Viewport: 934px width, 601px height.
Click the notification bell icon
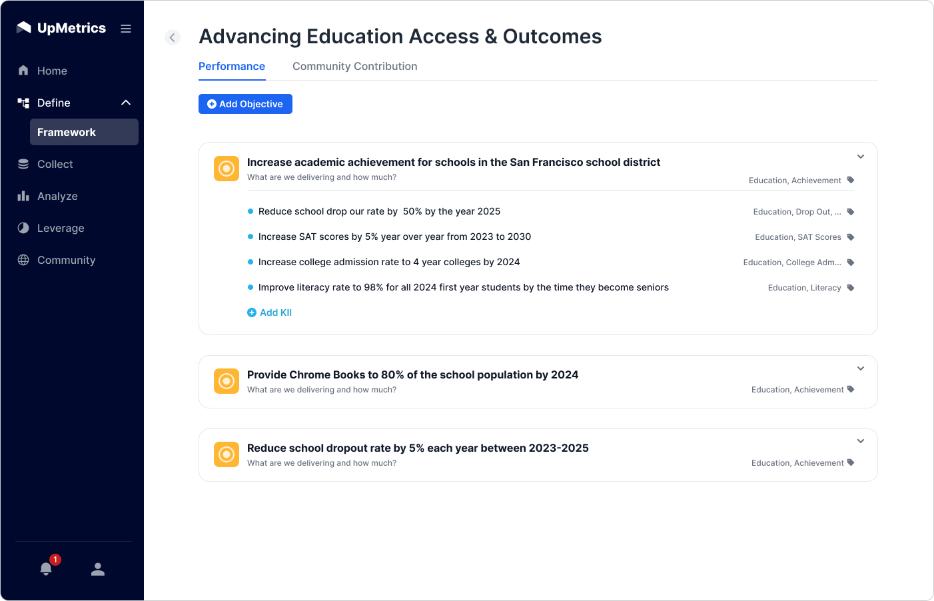46,569
